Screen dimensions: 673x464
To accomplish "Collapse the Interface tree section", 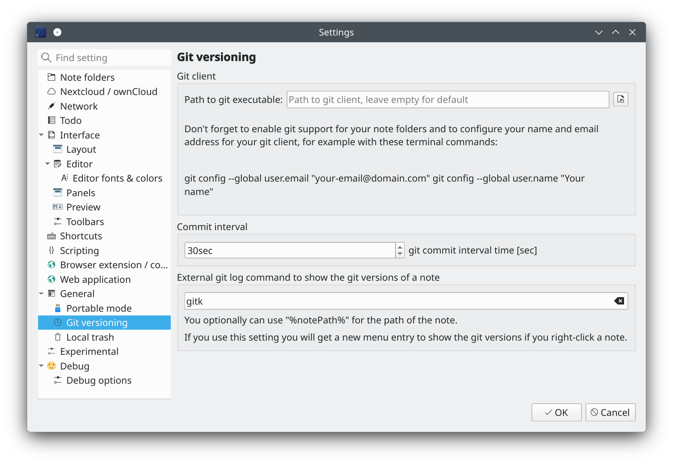I will pyautogui.click(x=41, y=135).
